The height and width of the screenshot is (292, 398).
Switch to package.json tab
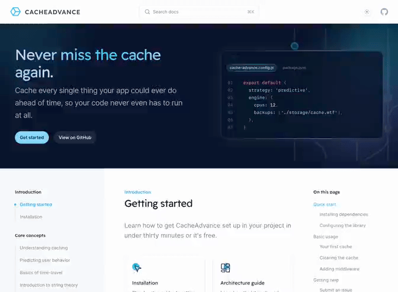coord(294,68)
